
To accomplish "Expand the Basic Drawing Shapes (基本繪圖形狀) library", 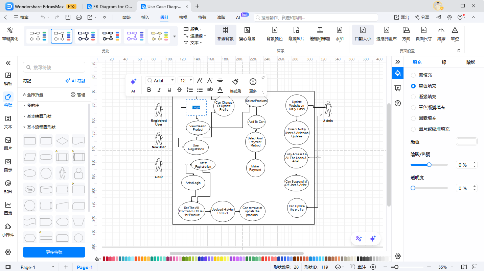I will click(x=39, y=116).
